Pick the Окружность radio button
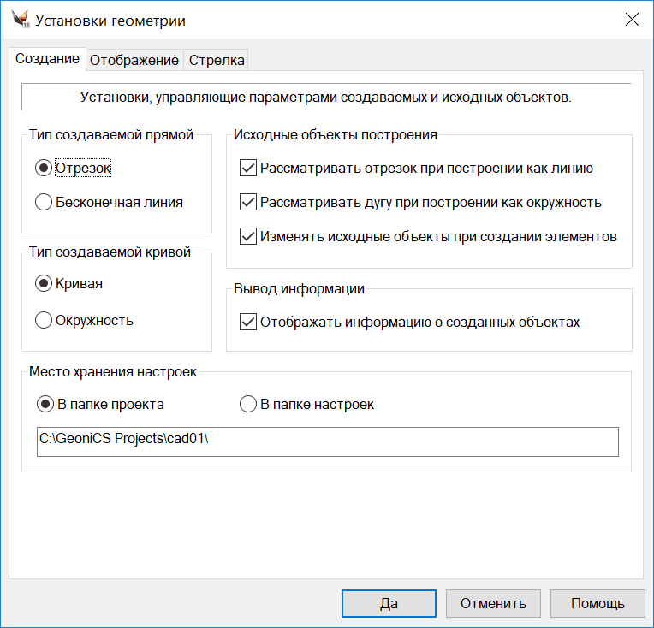Screen dimensions: 654x628 pyautogui.click(x=44, y=321)
